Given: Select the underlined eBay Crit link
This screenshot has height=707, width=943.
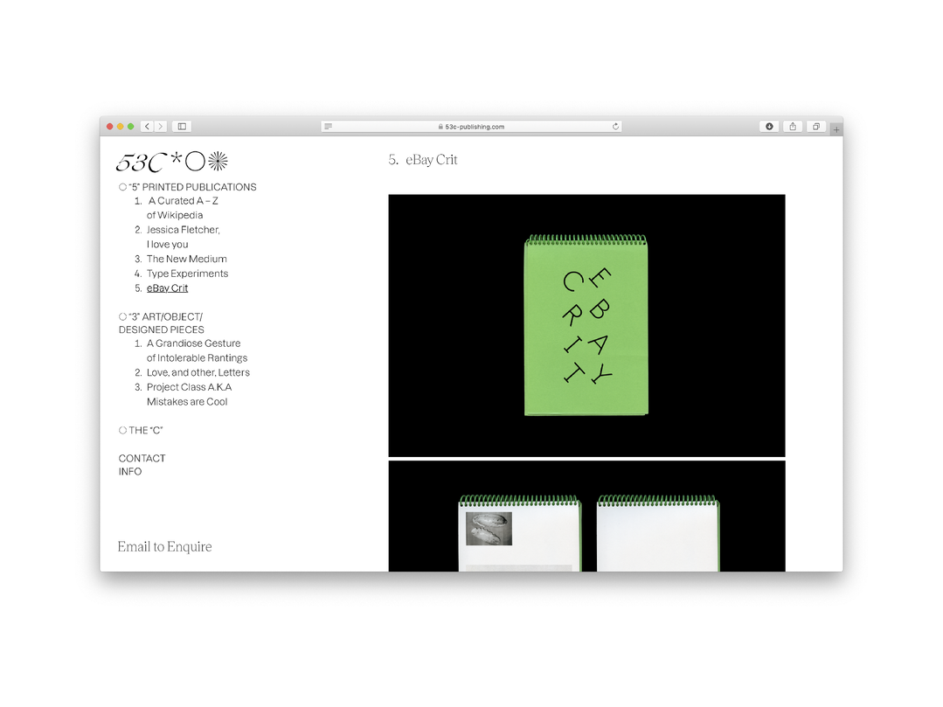Looking at the screenshot, I should [x=167, y=288].
